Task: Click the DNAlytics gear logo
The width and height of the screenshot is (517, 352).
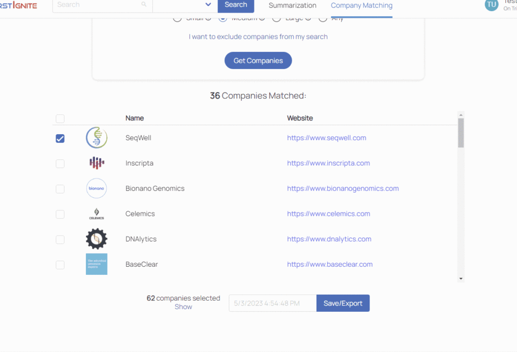Action: pyautogui.click(x=96, y=239)
